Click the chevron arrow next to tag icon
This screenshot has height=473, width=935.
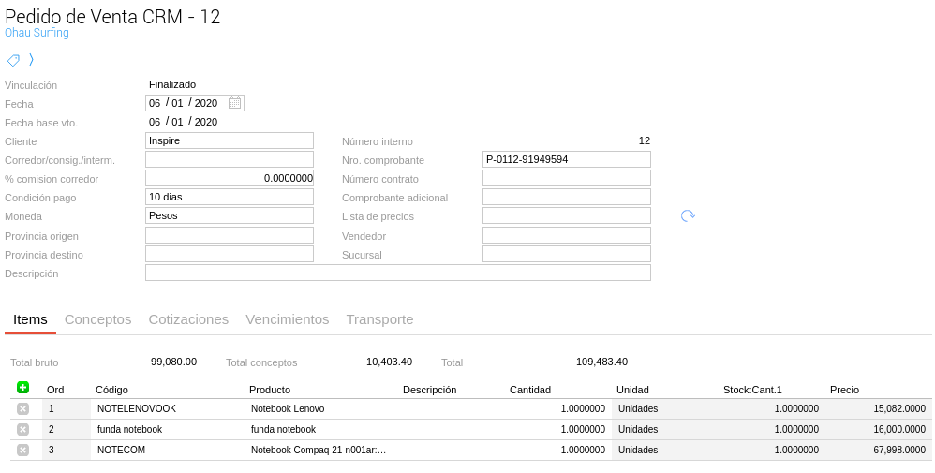(31, 60)
